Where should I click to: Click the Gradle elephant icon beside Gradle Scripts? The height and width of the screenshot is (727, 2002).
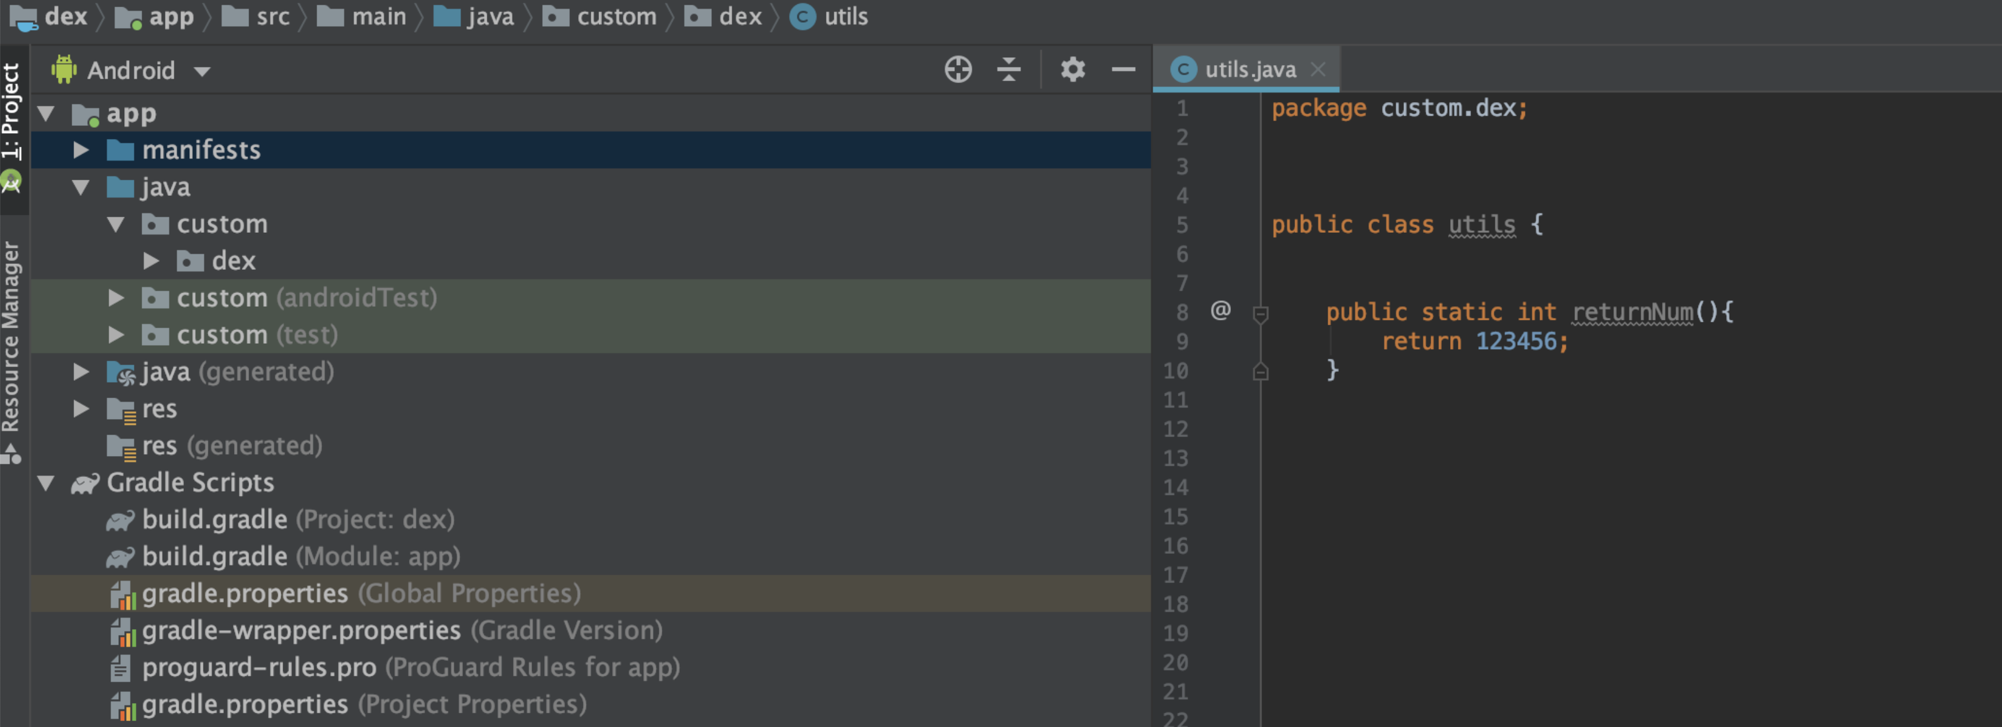coord(84,482)
